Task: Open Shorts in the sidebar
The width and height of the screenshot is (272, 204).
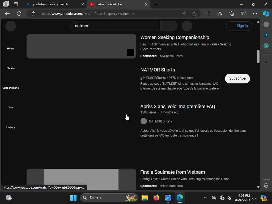Action: click(11, 68)
